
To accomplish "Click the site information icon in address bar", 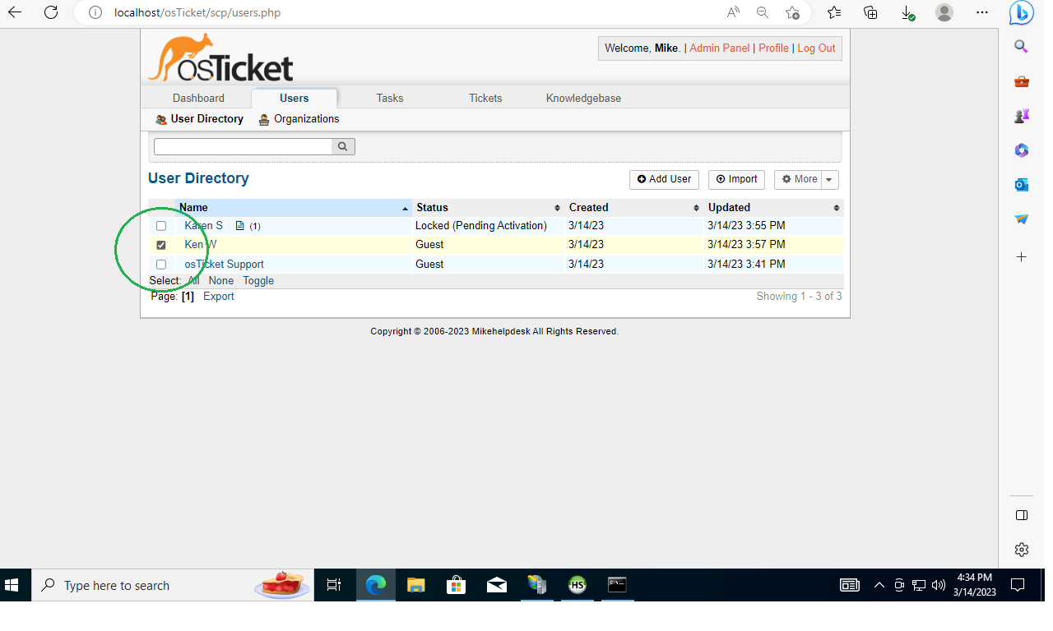I will coord(95,12).
